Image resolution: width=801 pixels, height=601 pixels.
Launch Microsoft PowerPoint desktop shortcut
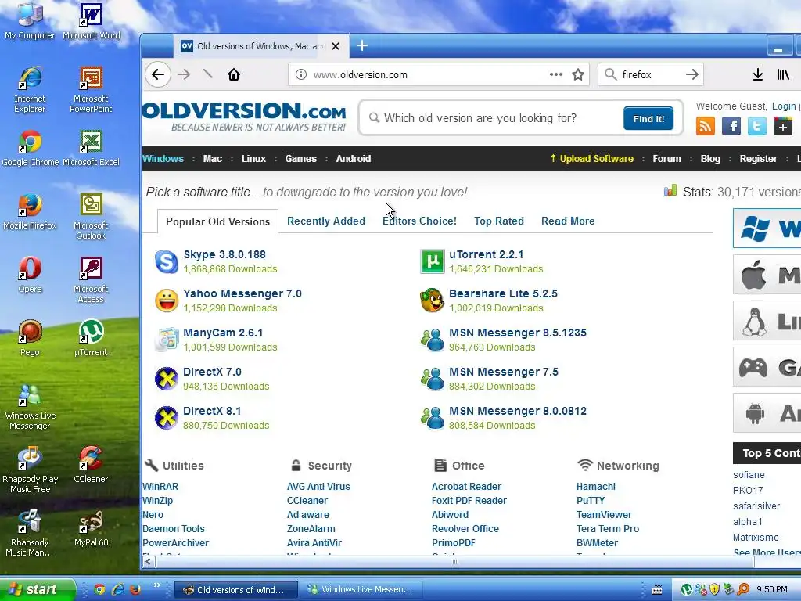coord(91,89)
